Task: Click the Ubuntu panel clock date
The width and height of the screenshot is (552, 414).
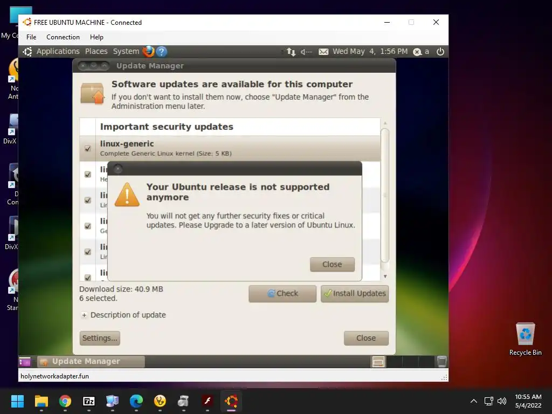Action: click(370, 51)
